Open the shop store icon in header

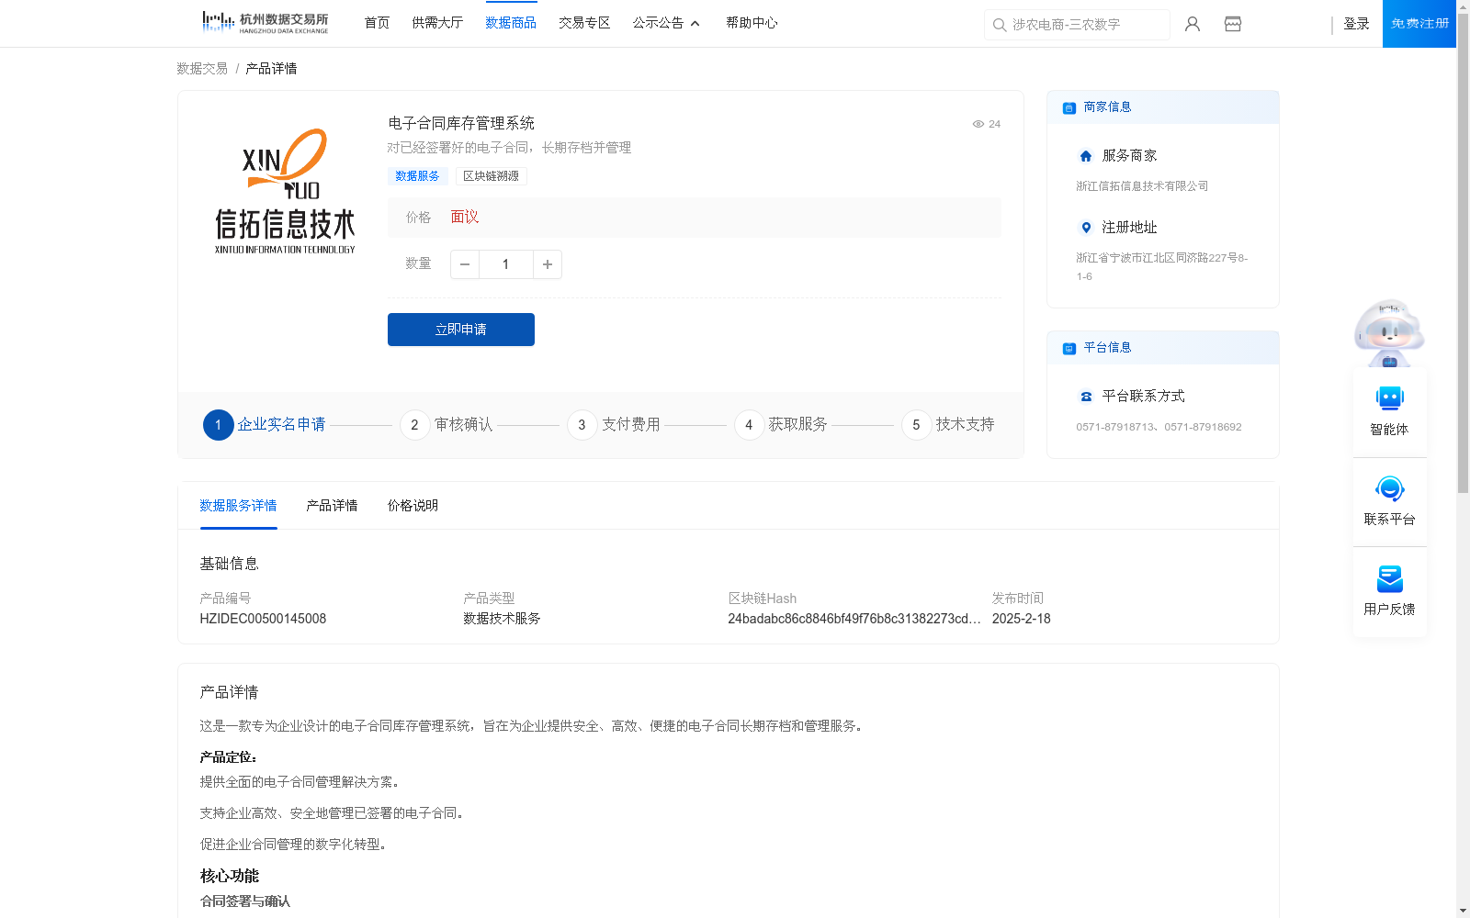(1233, 24)
